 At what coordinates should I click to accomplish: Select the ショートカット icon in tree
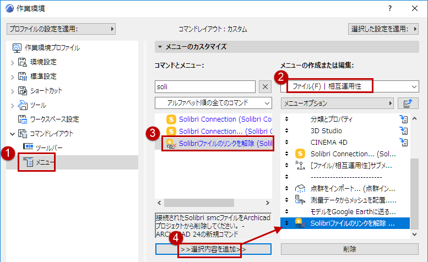[x=23, y=90]
